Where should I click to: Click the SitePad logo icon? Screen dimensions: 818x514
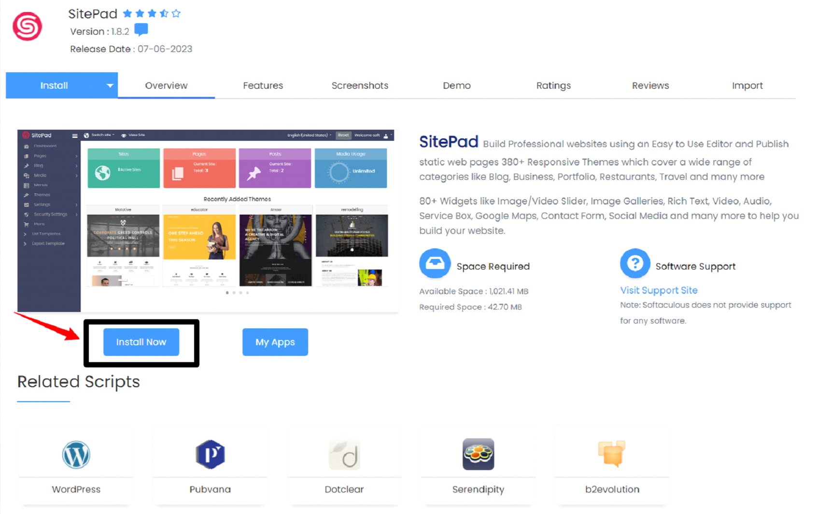[x=27, y=27]
